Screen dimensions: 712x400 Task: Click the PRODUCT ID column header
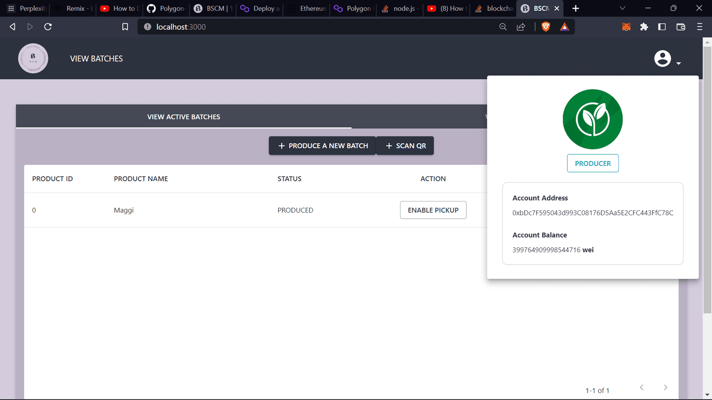tap(52, 179)
